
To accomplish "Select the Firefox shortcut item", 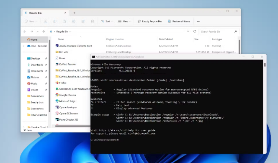I will point(62,83).
